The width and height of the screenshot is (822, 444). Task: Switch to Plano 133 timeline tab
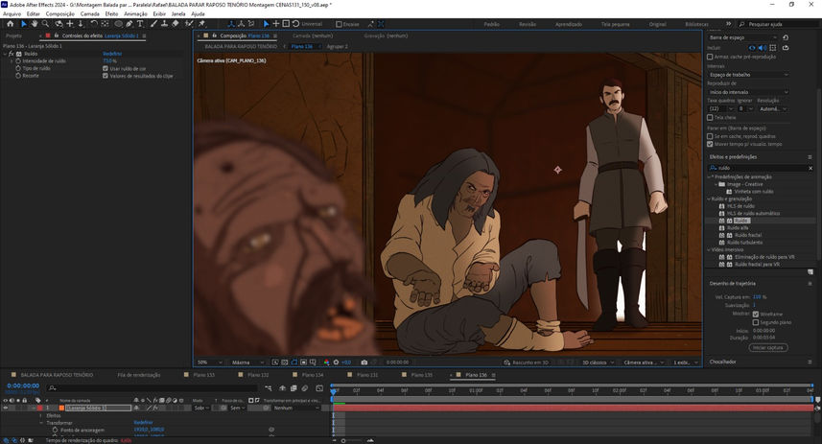click(203, 375)
